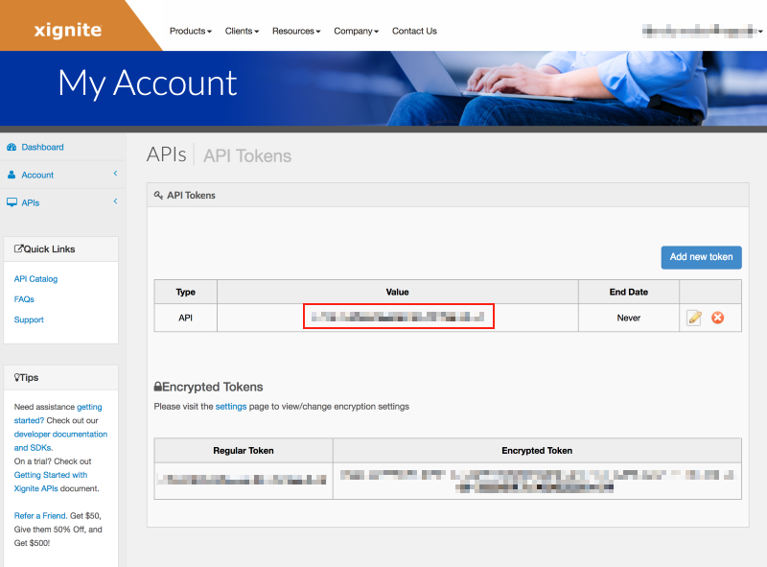Follow the getting started link
This screenshot has width=767, height=567.
[x=58, y=413]
